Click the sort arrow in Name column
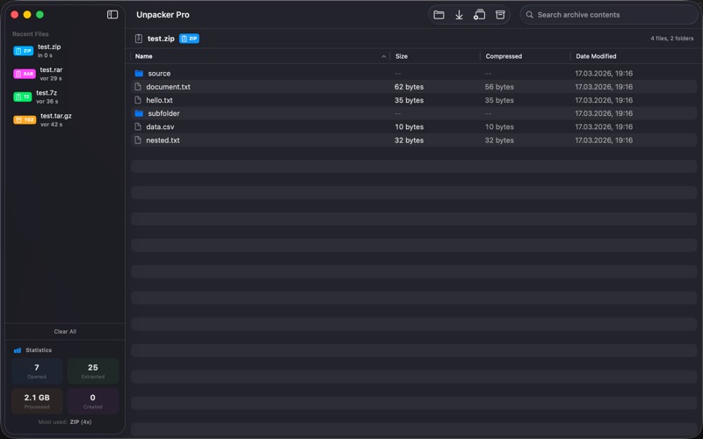Screen dimensions: 703x439 (x=384, y=56)
